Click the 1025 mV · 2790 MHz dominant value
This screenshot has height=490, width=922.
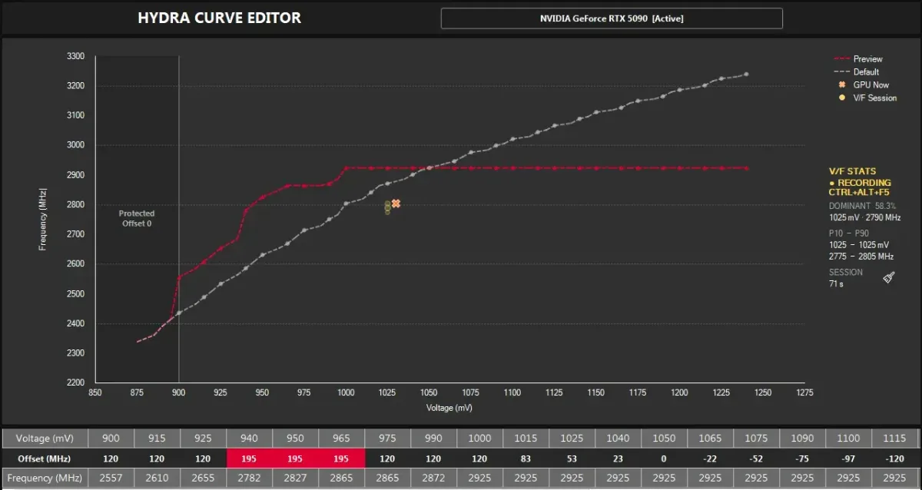pyautogui.click(x=864, y=217)
